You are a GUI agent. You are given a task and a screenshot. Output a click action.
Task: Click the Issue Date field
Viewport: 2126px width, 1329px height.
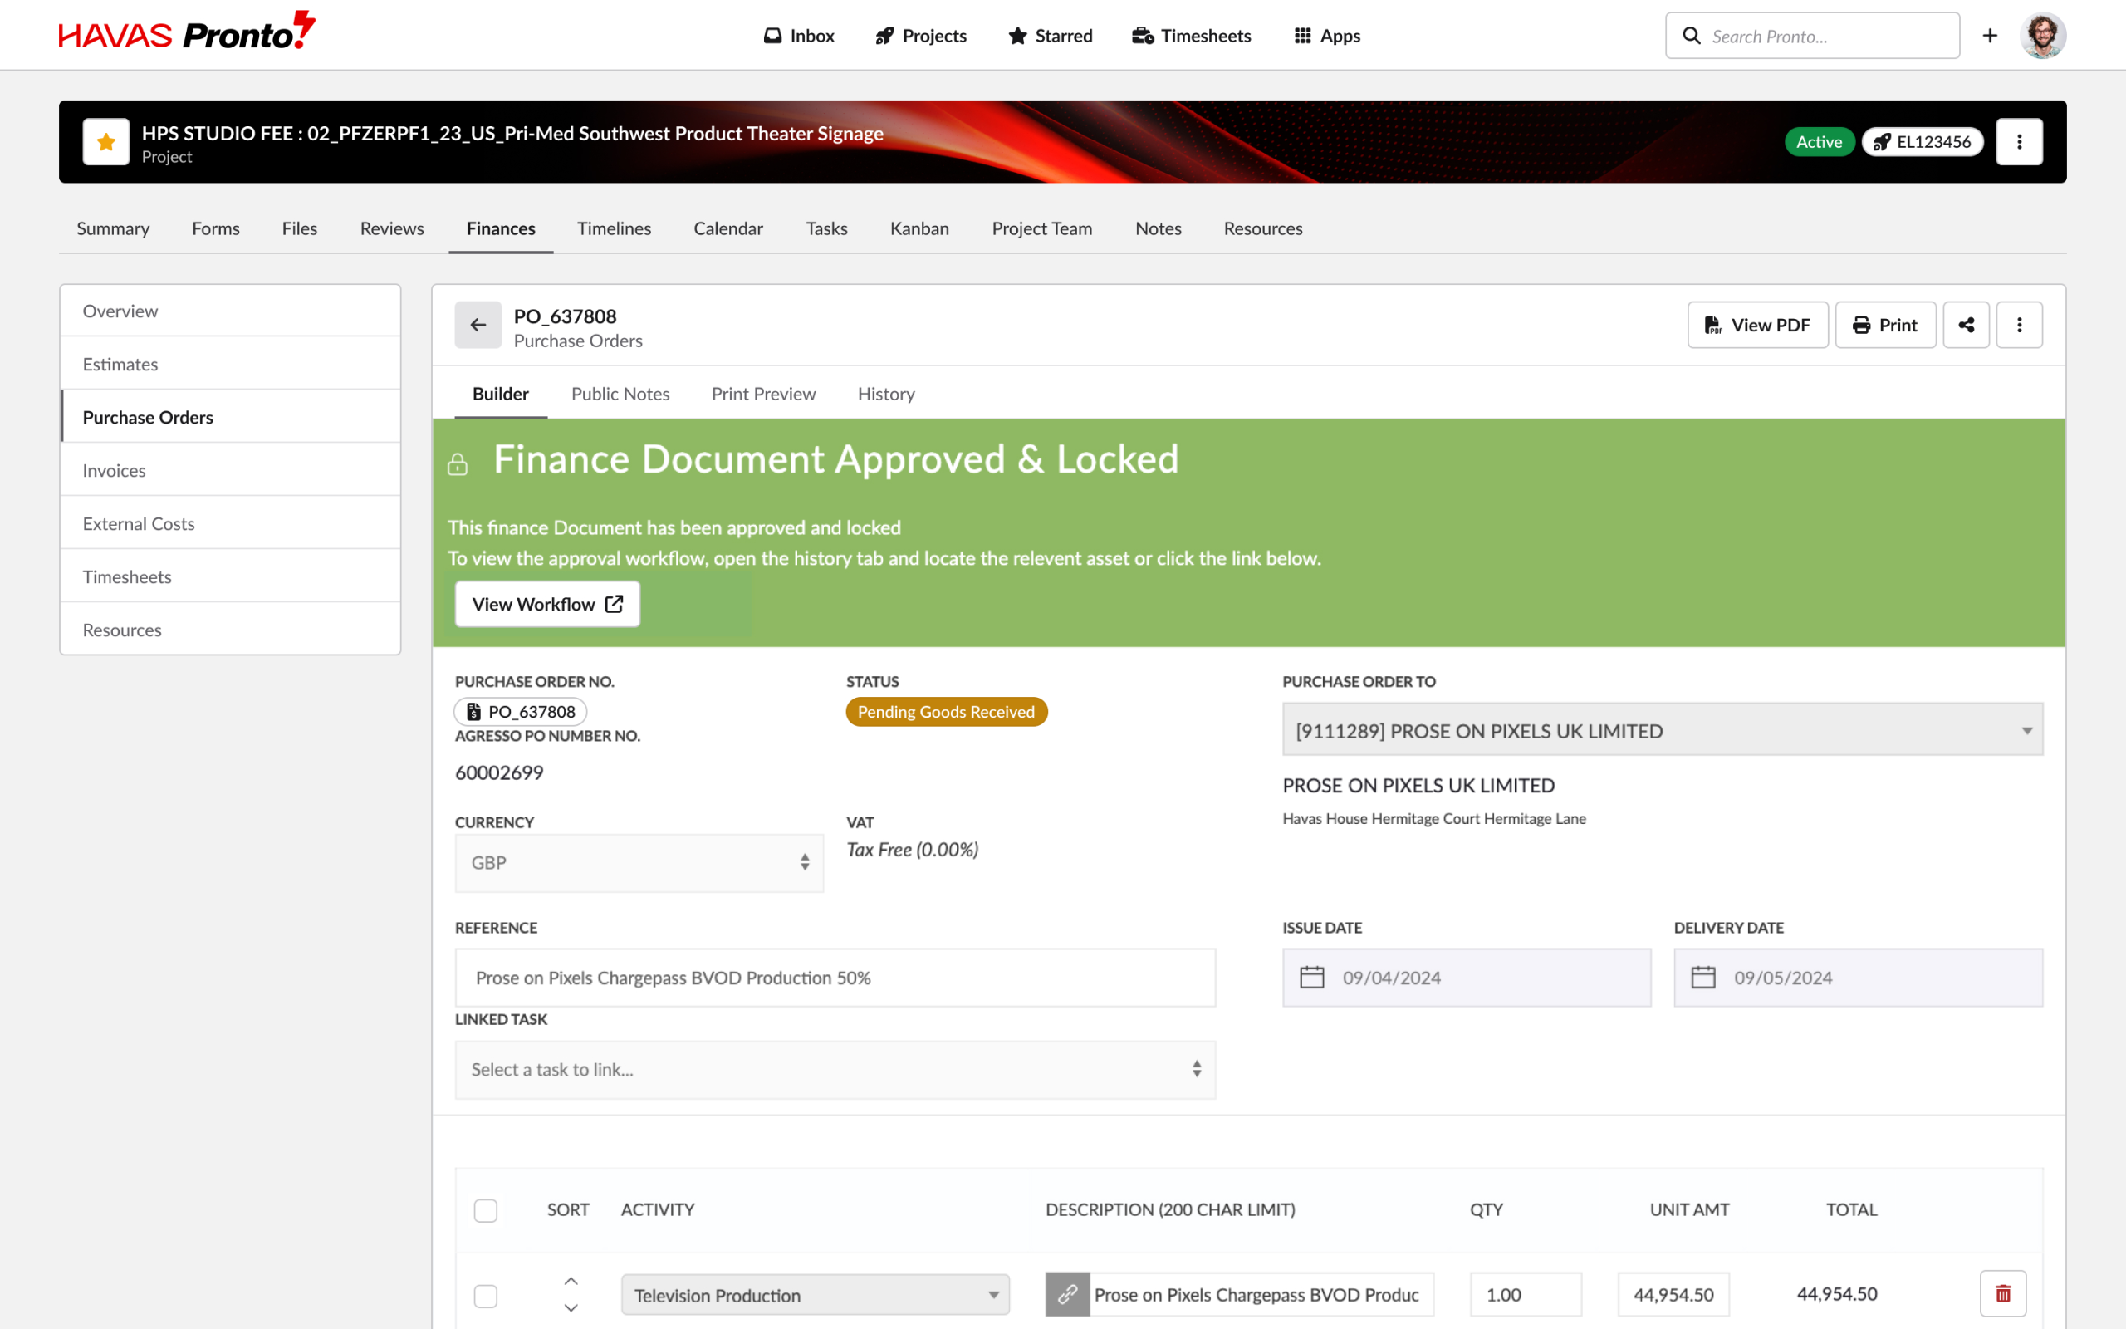click(x=1467, y=978)
